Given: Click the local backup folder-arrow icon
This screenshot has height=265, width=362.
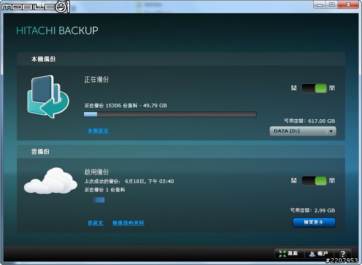Looking at the screenshot, I should (48, 97).
